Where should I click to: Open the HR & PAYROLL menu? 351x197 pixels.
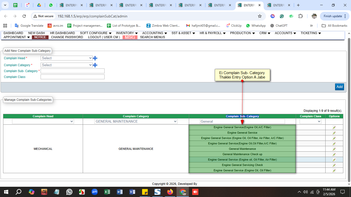point(212,33)
